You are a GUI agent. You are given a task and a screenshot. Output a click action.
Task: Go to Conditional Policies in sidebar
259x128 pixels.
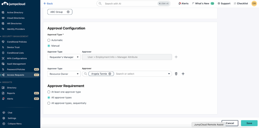(x=17, y=42)
